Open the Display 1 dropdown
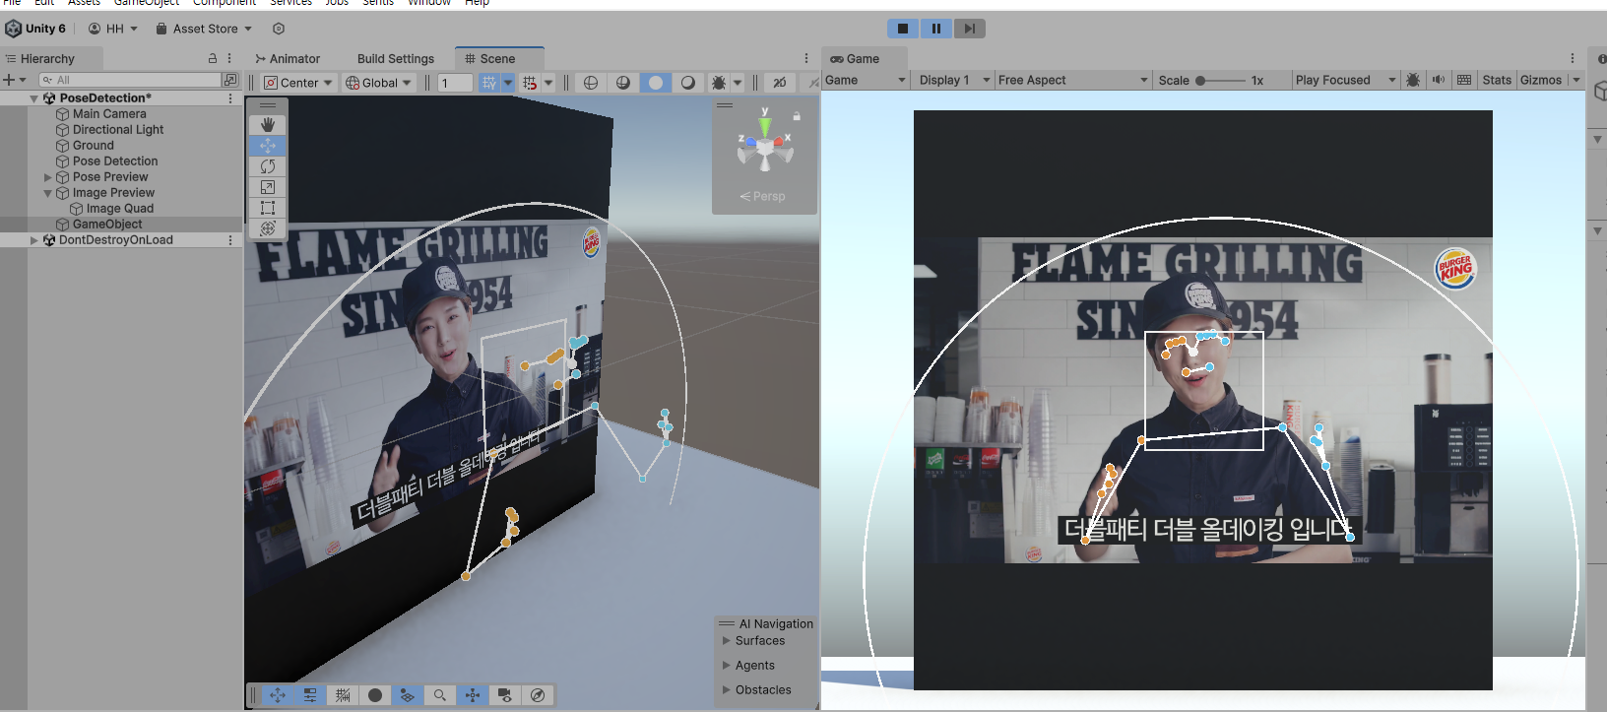1607x712 pixels. tap(952, 80)
